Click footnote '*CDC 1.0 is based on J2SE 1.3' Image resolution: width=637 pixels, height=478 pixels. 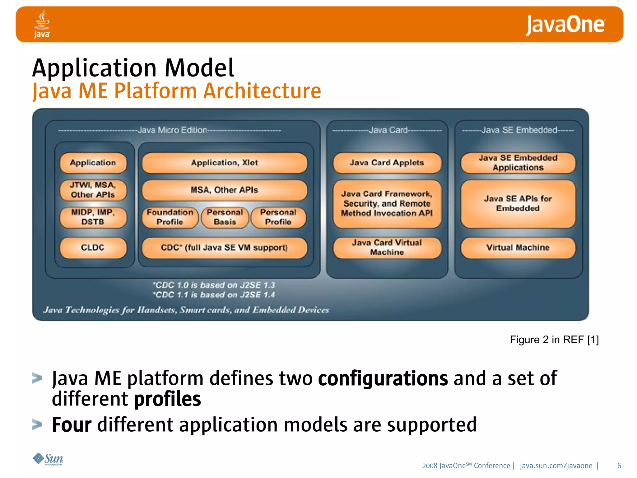pyautogui.click(x=214, y=285)
